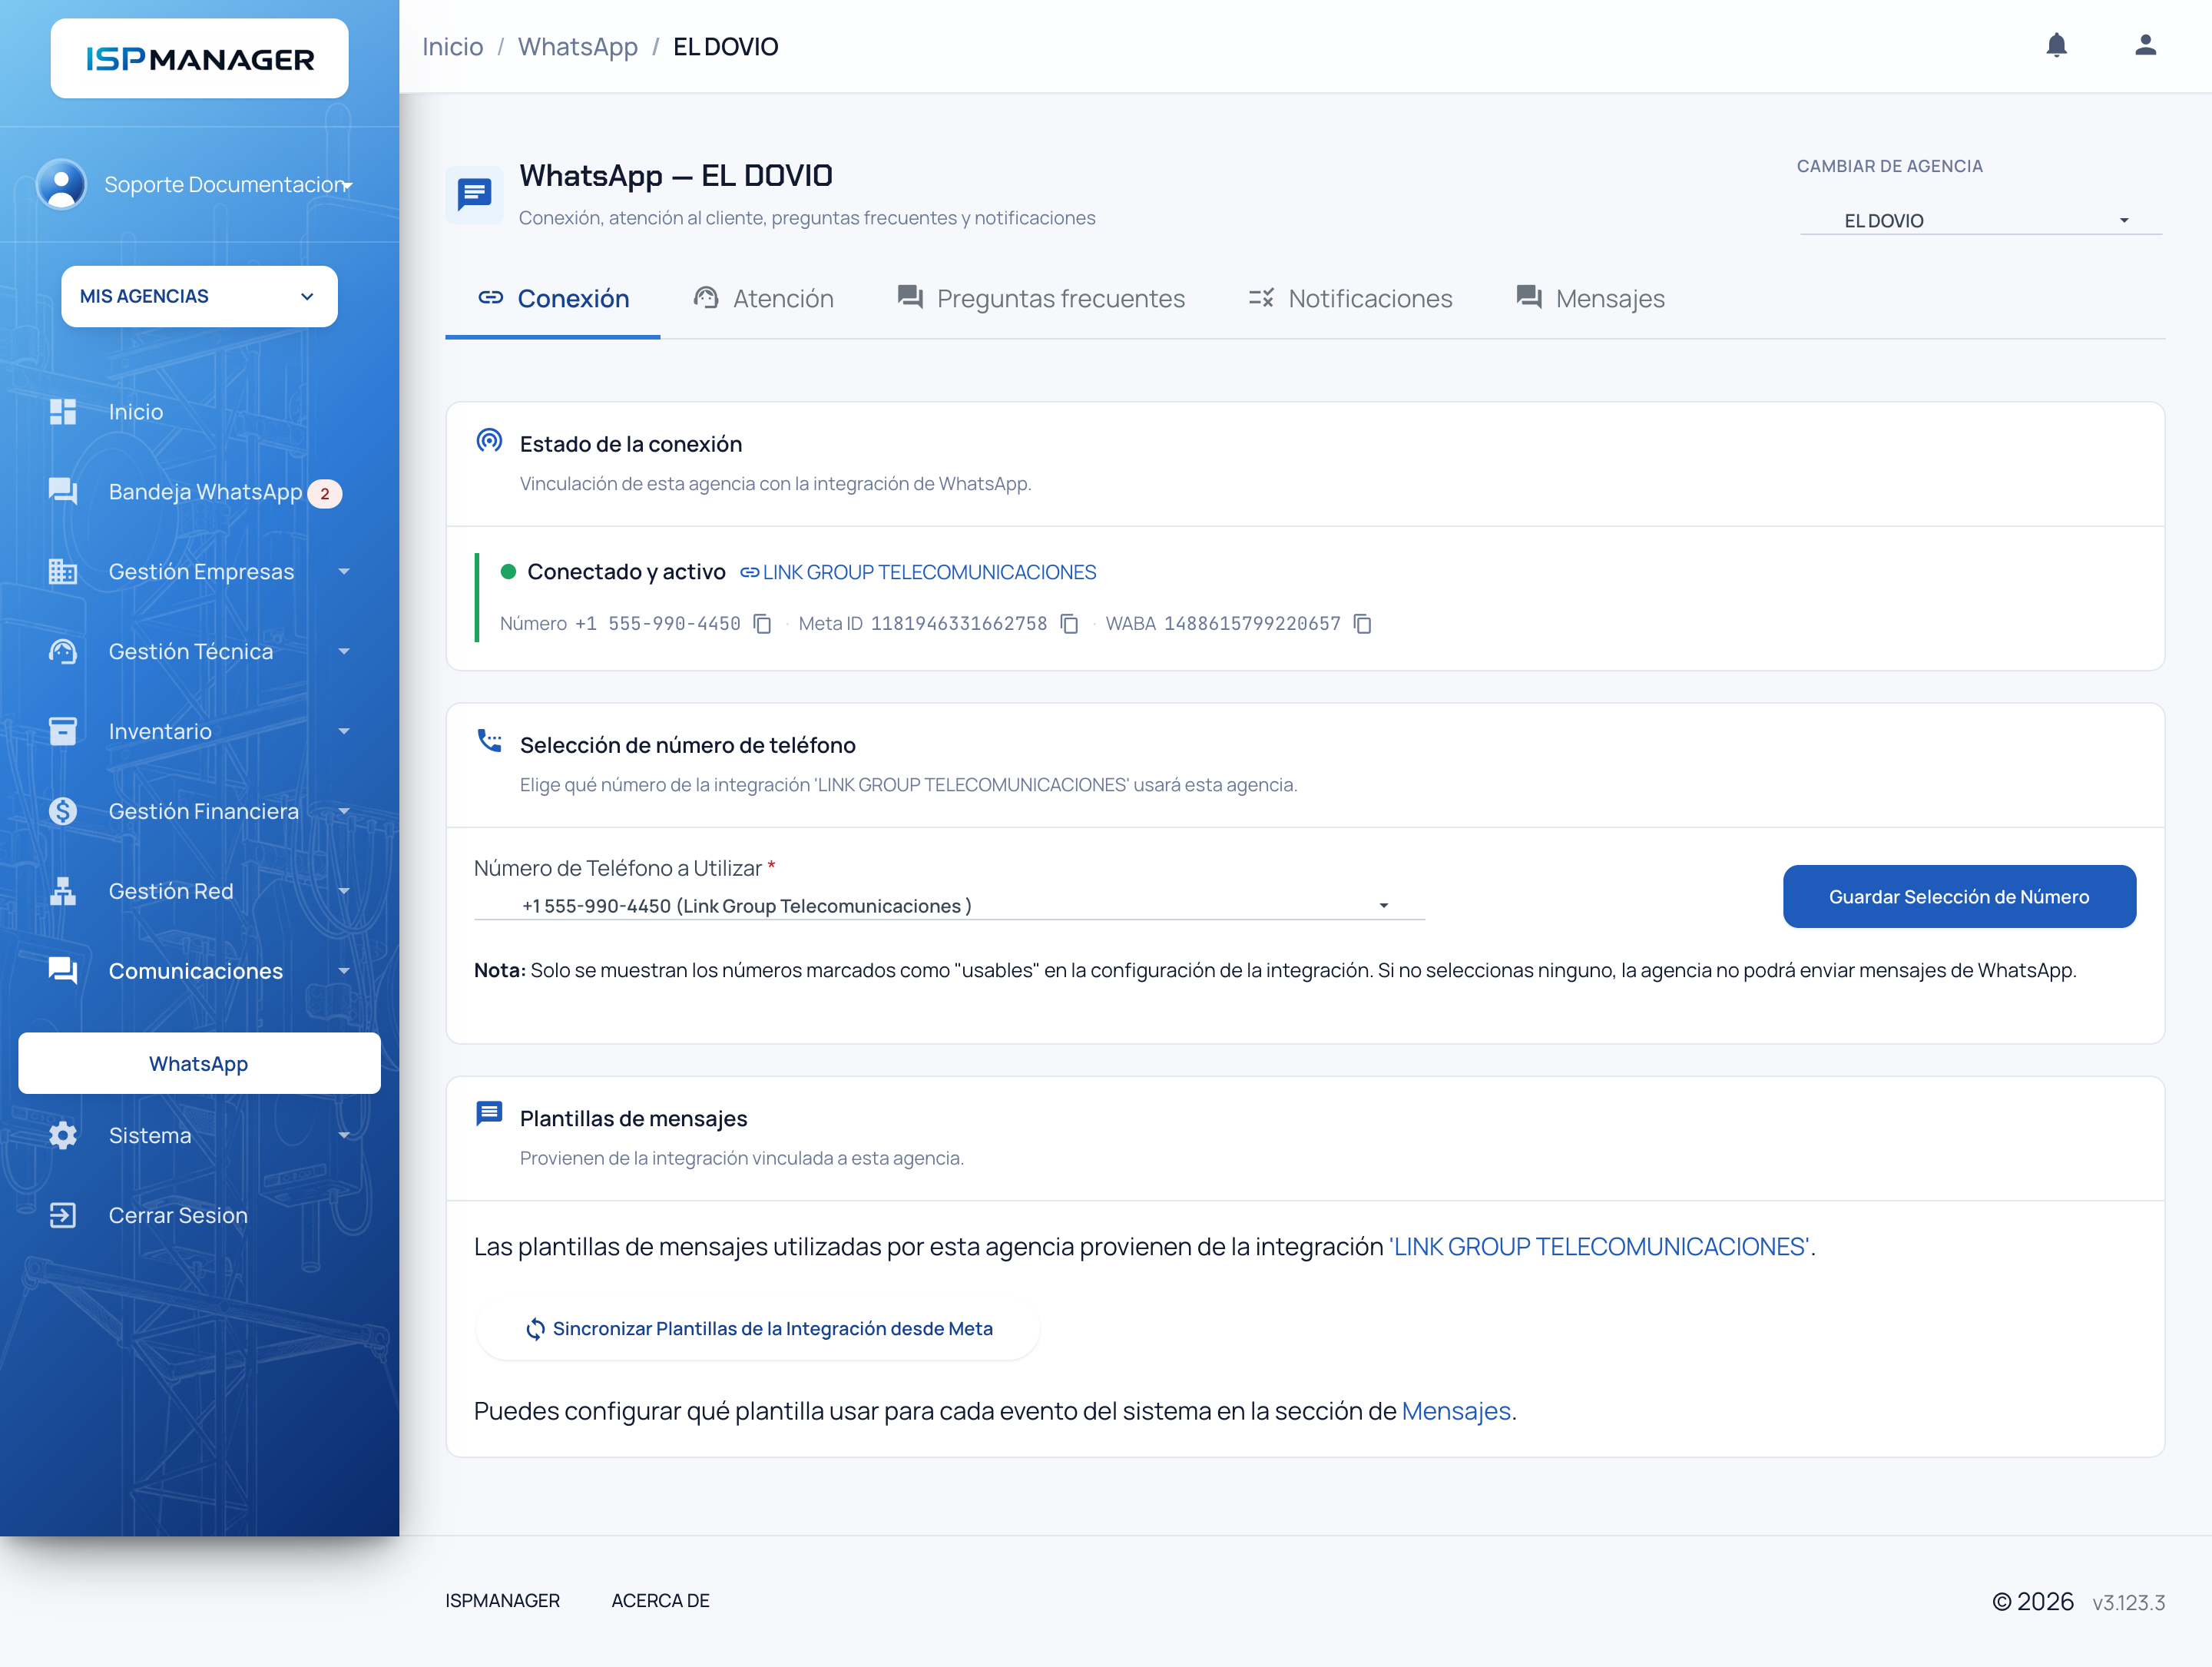
Task: Switch to the Conexión tab
Action: [x=553, y=299]
